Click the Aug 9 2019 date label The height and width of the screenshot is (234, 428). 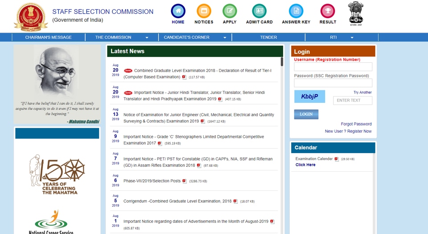115,136
